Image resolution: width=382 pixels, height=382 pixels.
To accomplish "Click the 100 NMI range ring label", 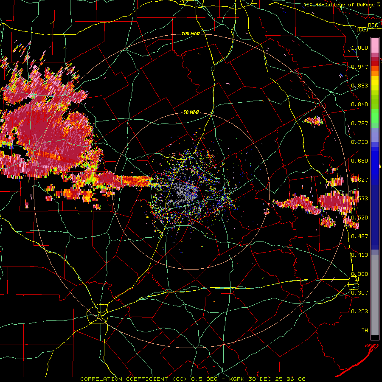I will click(x=191, y=34).
